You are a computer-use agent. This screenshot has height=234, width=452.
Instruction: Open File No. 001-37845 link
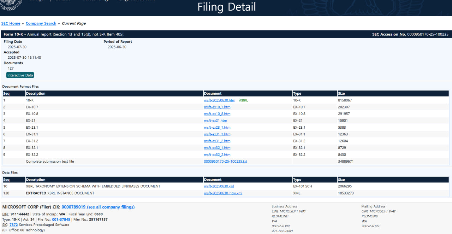point(61,220)
